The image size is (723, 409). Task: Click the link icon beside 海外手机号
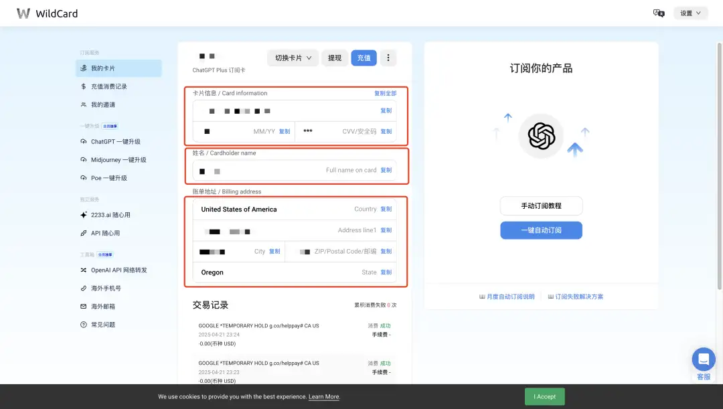84,289
